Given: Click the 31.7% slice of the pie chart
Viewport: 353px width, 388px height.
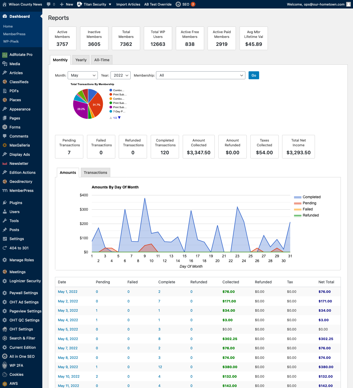Looking at the screenshot, I should [96, 105].
